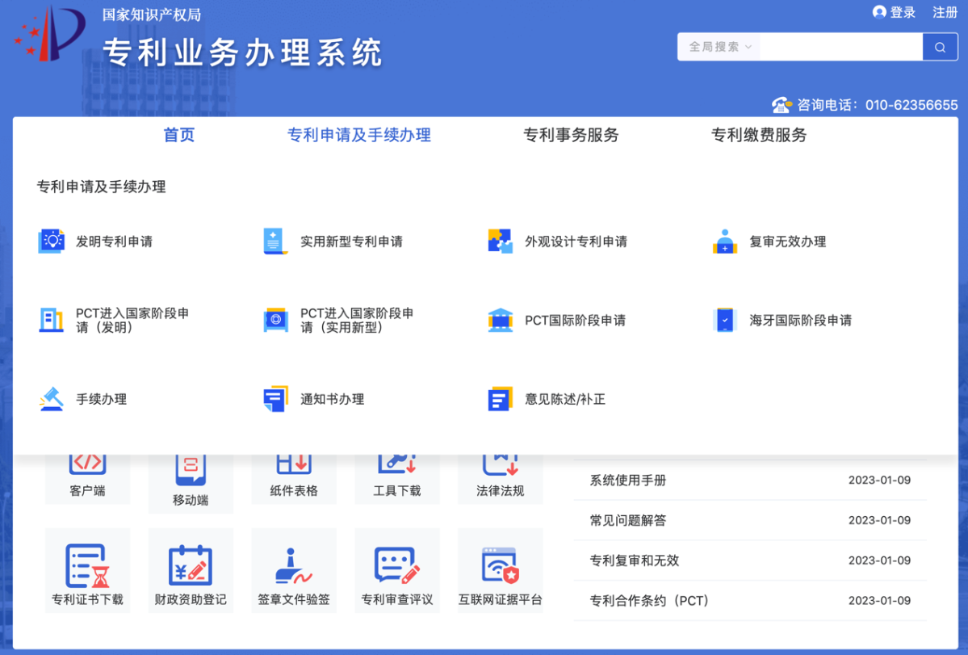Click the 意见陈述/补正 icon
Viewport: 968px width, 655px height.
(x=500, y=399)
